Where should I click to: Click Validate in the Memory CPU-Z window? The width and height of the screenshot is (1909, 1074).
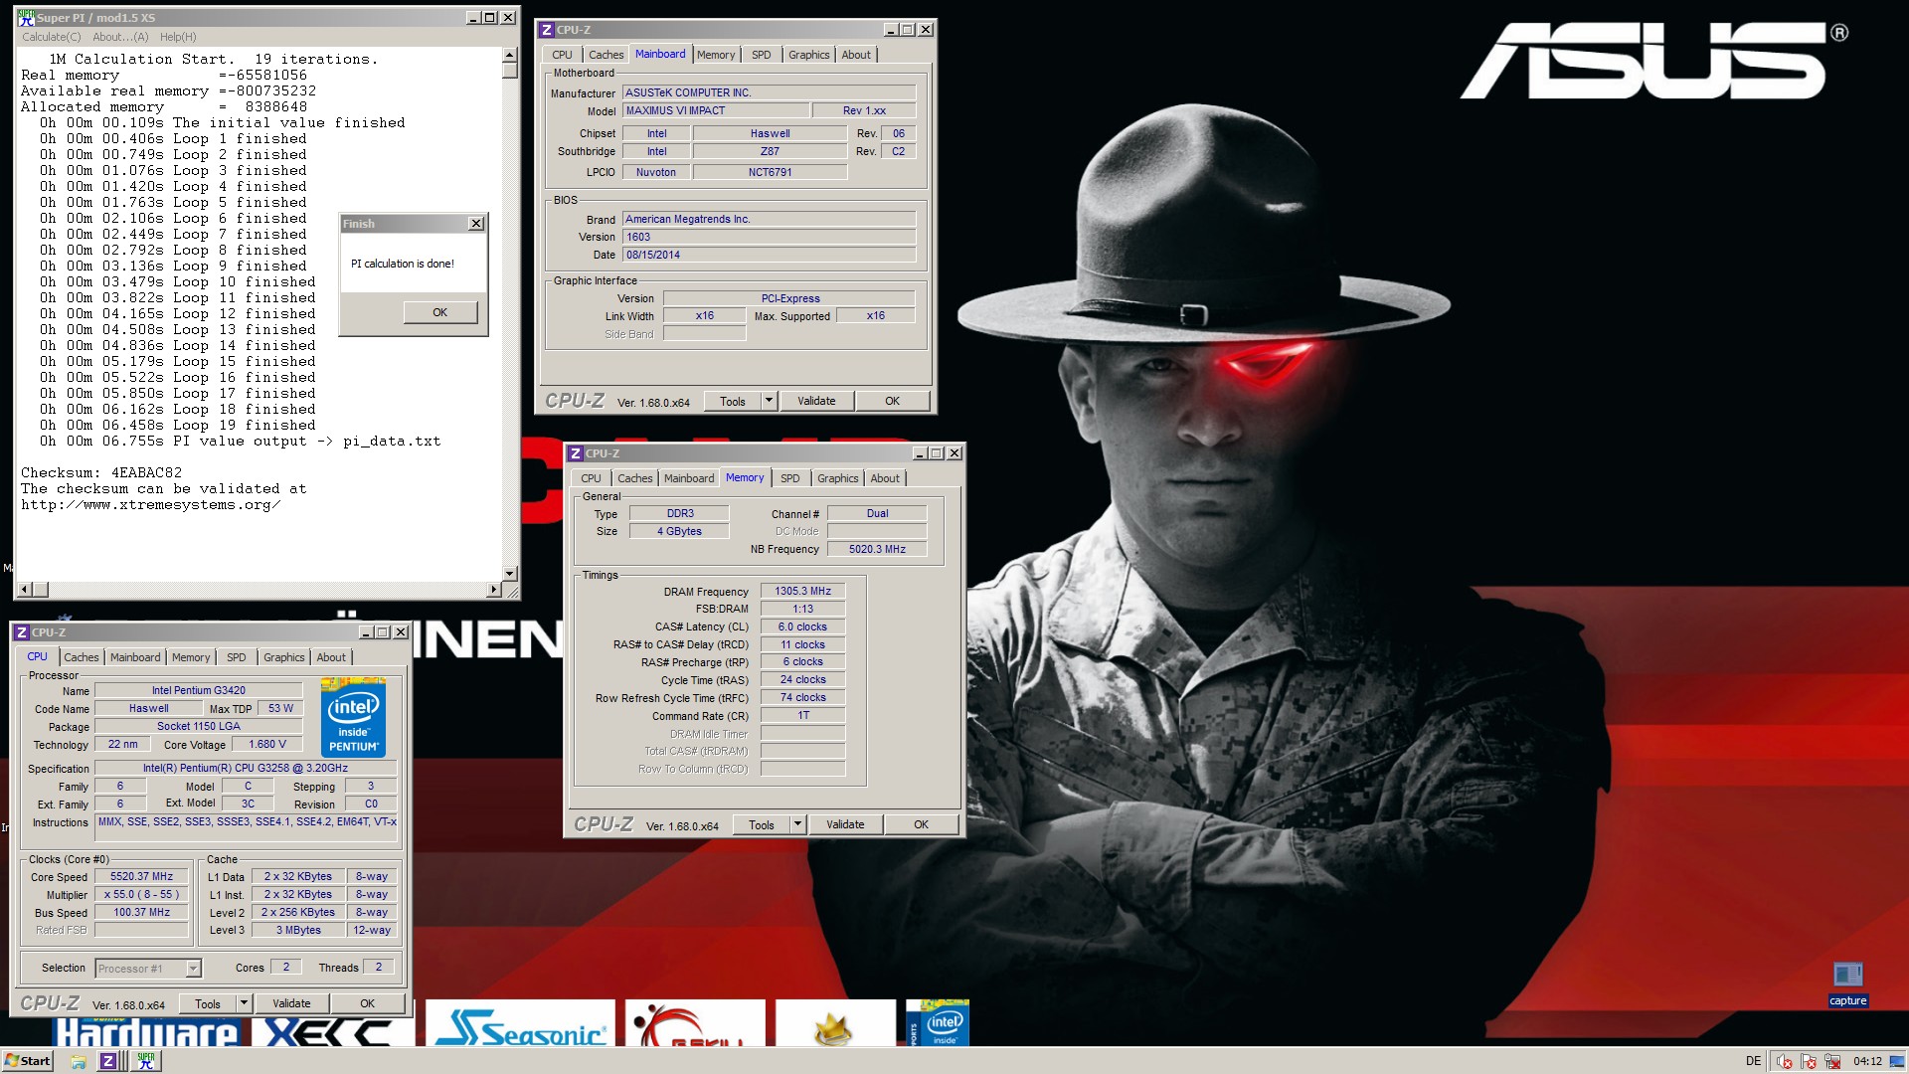(845, 824)
